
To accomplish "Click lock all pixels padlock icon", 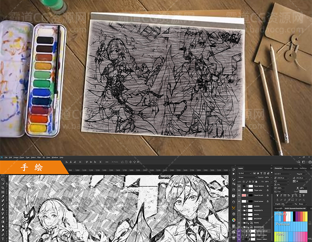I will pyautogui.click(x=256, y=182).
